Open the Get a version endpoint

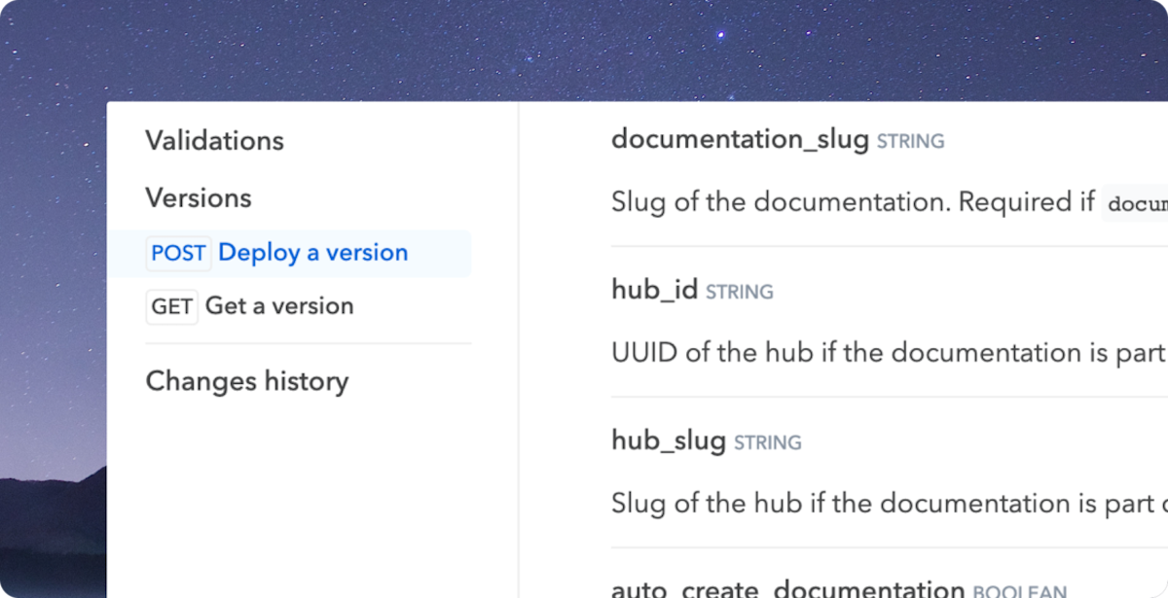point(279,306)
